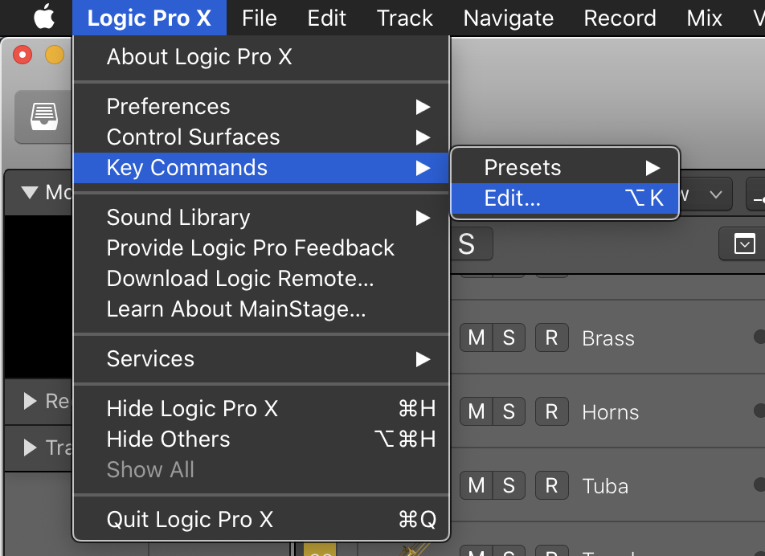
Task: Record-enable the Horns track
Action: tap(552, 411)
